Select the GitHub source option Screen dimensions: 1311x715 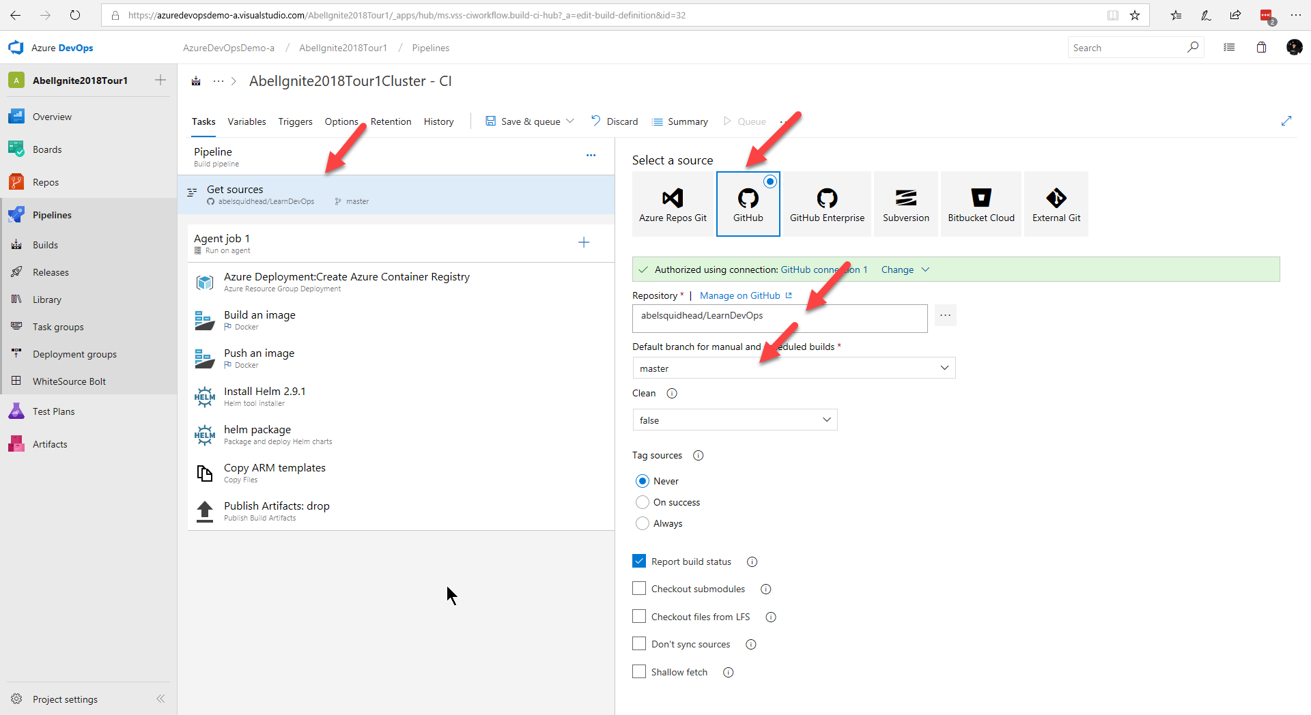point(748,204)
